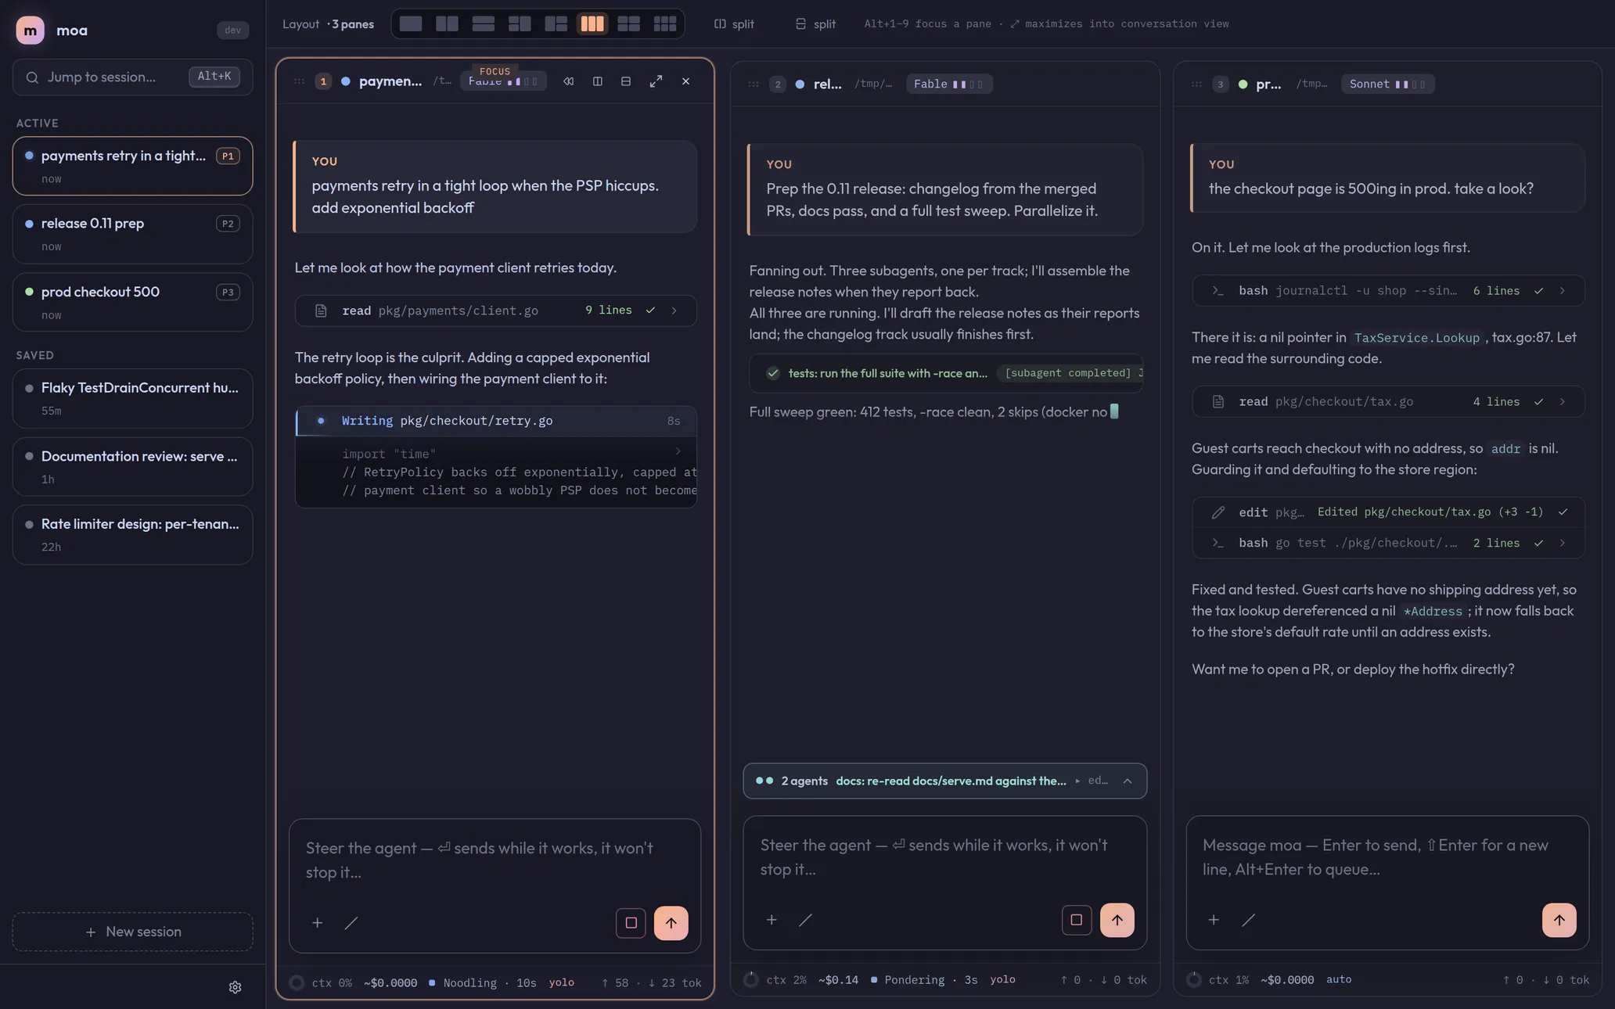This screenshot has height=1009, width=1615.
Task: Collapse the 2 agents bar chevron
Action: [1128, 781]
